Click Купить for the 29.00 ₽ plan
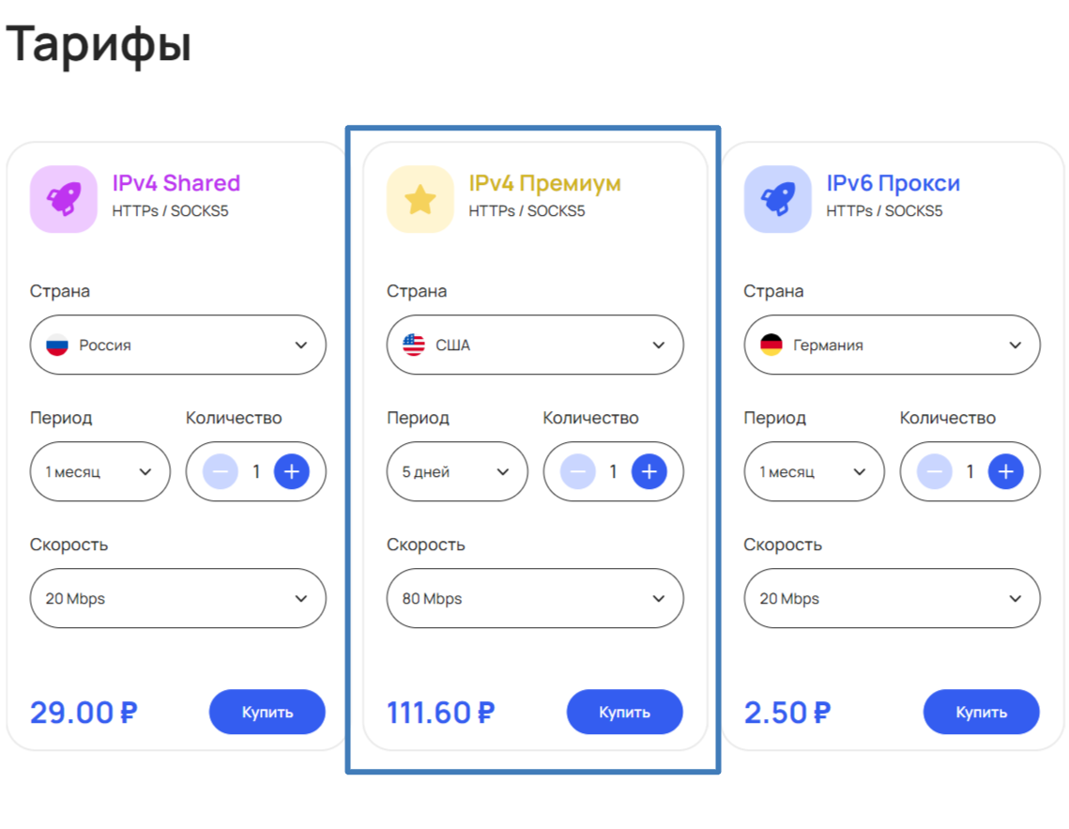The height and width of the screenshot is (829, 1069). pyautogui.click(x=267, y=712)
